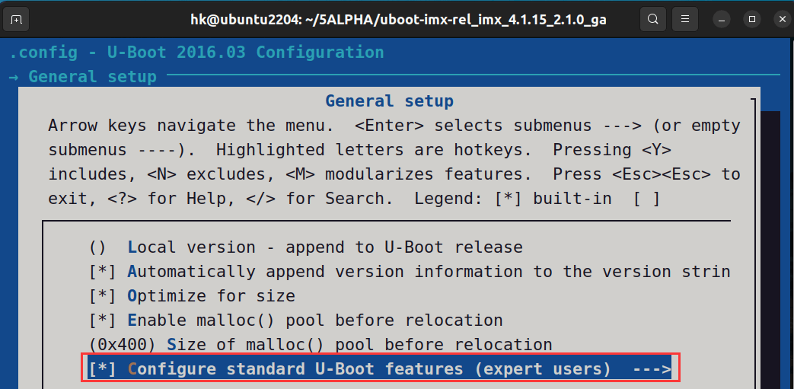This screenshot has width=794, height=389.
Task: Select Local version - append to U-Boot release
Action: [325, 247]
